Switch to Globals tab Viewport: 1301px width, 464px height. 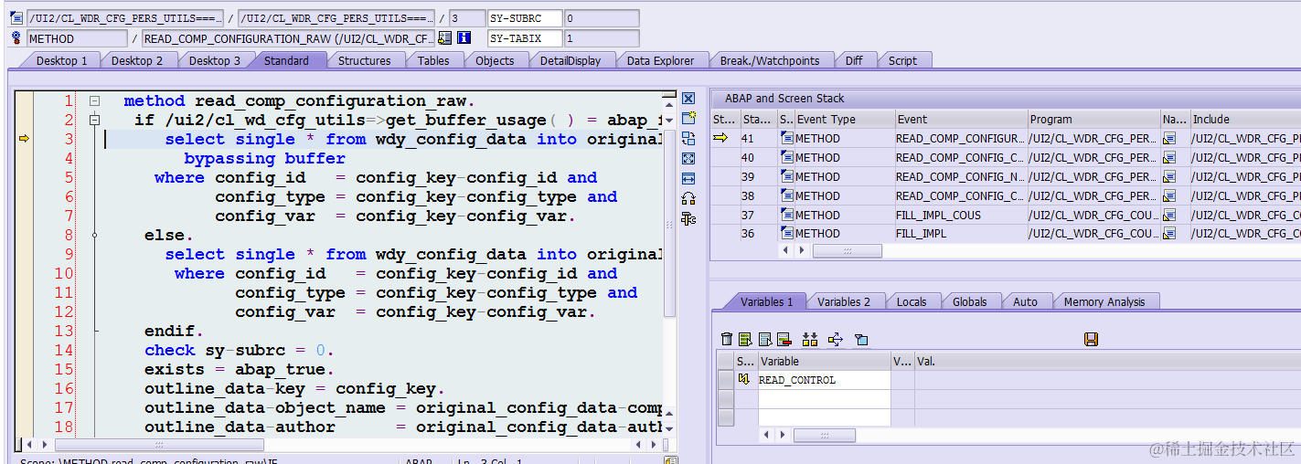click(969, 301)
